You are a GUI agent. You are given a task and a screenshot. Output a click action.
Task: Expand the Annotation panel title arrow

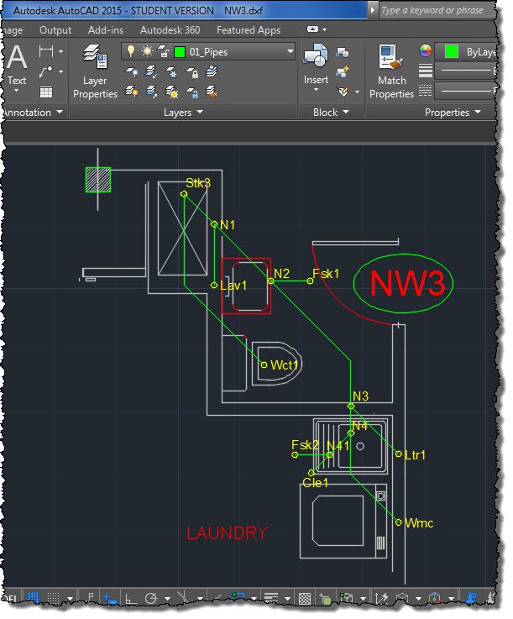pyautogui.click(x=60, y=112)
